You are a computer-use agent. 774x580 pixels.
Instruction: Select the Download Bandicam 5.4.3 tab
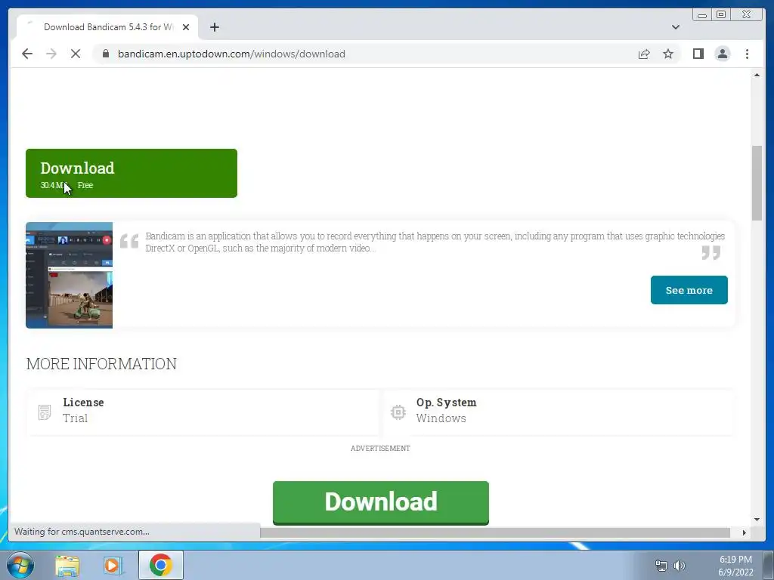107,27
